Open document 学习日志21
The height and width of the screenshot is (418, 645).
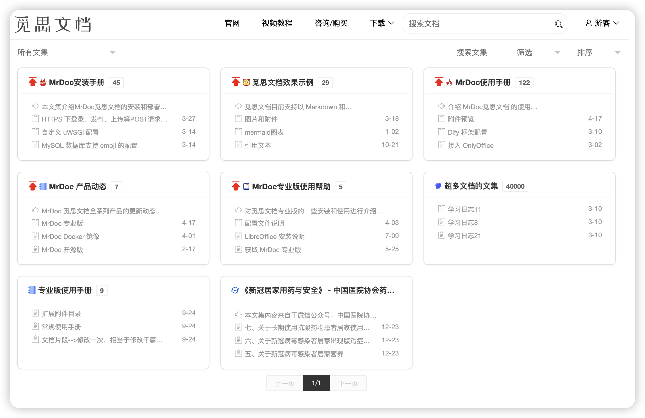point(464,236)
